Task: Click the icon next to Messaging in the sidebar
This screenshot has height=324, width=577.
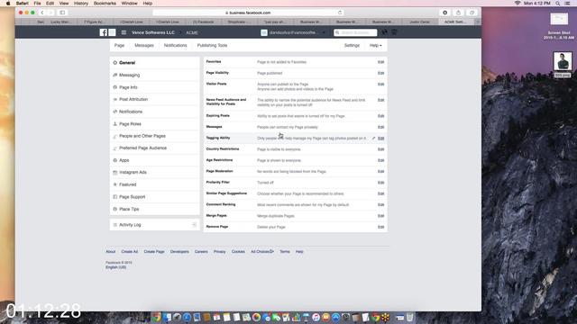Action: point(114,75)
